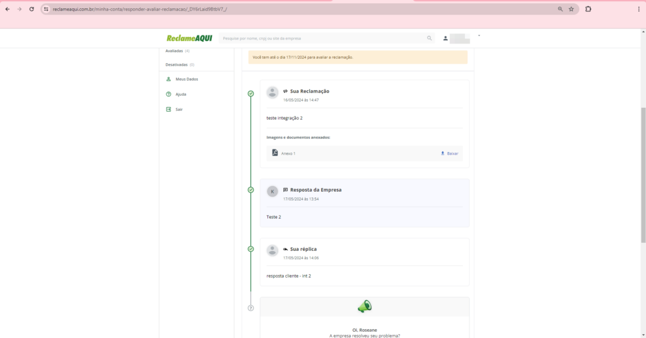646x338 pixels.
Task: Click the company avatar K icon
Action: 273,192
